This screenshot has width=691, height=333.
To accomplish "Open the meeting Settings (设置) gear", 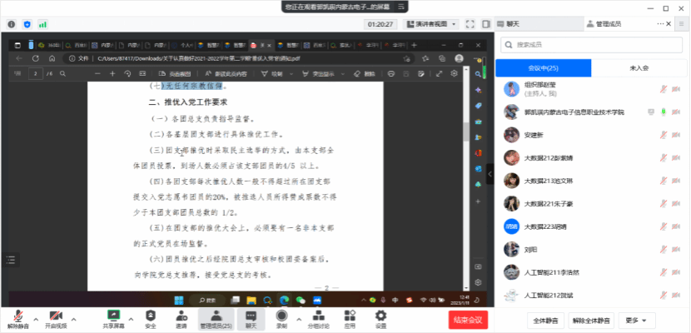I will tap(380, 316).
